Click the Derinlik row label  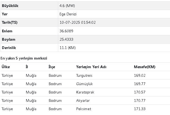tap(9, 48)
